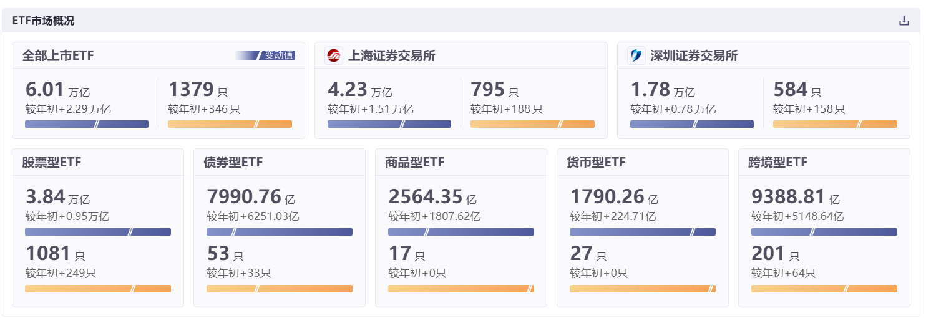This screenshot has height=318, width=926.
Task: Click the 6.01 万亿 scale progress bar
Action: coord(87,124)
